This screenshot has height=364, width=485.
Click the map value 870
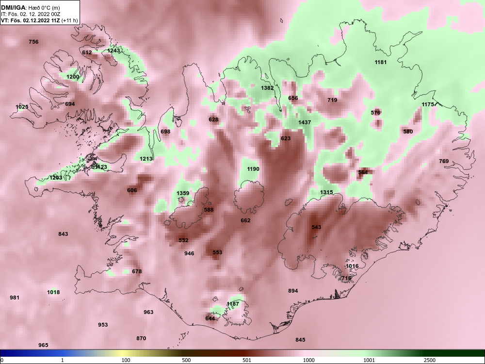(x=141, y=338)
